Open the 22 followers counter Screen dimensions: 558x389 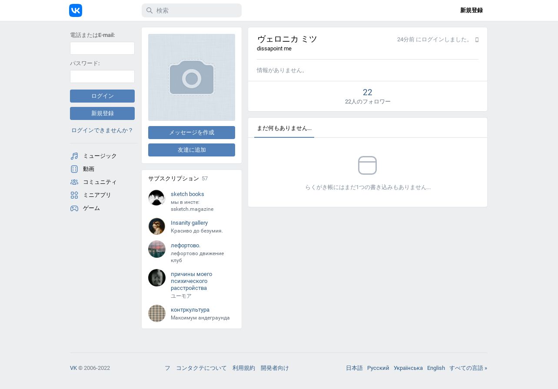coord(368,96)
